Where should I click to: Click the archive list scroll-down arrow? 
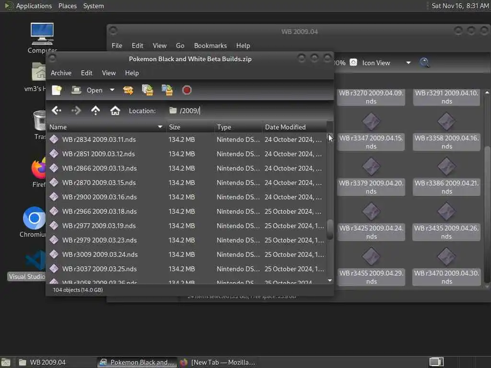[x=330, y=280]
